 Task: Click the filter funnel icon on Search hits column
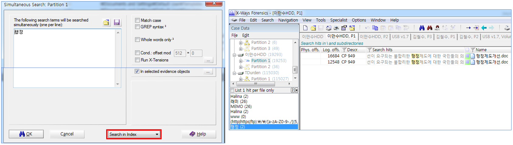pyautogui.click(x=369, y=50)
